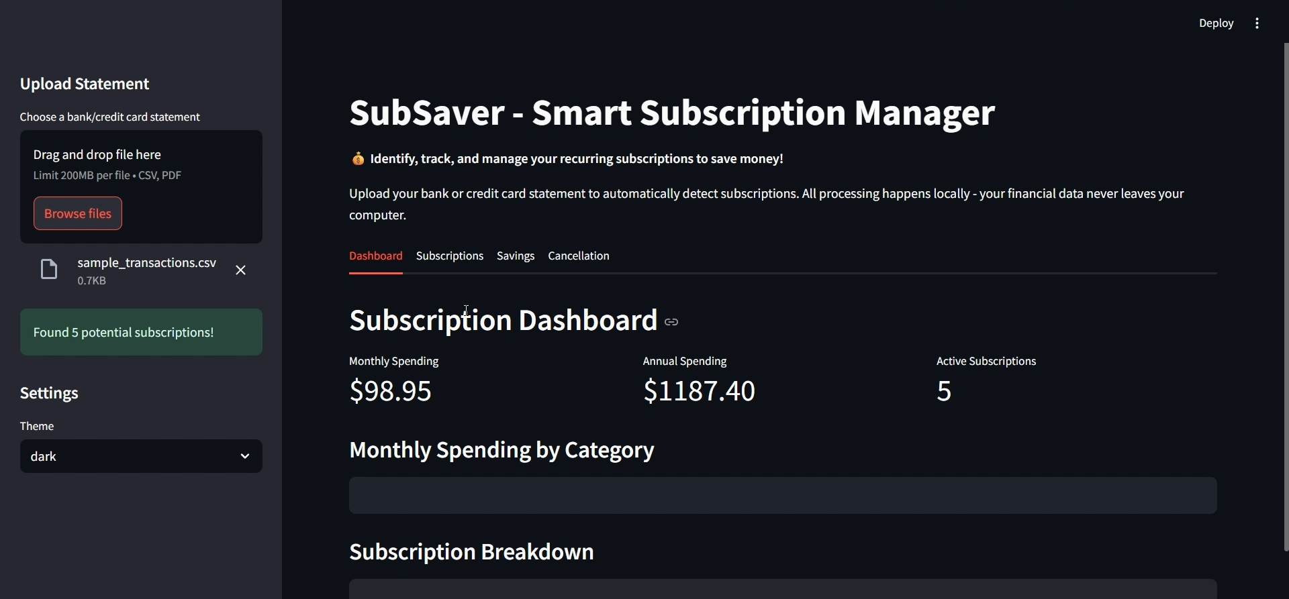The width and height of the screenshot is (1289, 599).
Task: Click Browse files to choose a statement
Action: (77, 213)
